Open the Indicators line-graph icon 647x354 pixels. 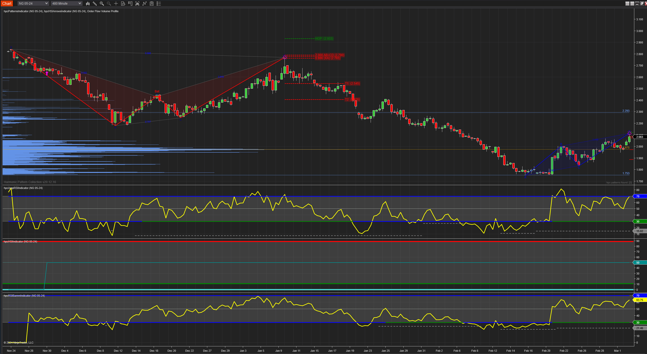(x=145, y=4)
